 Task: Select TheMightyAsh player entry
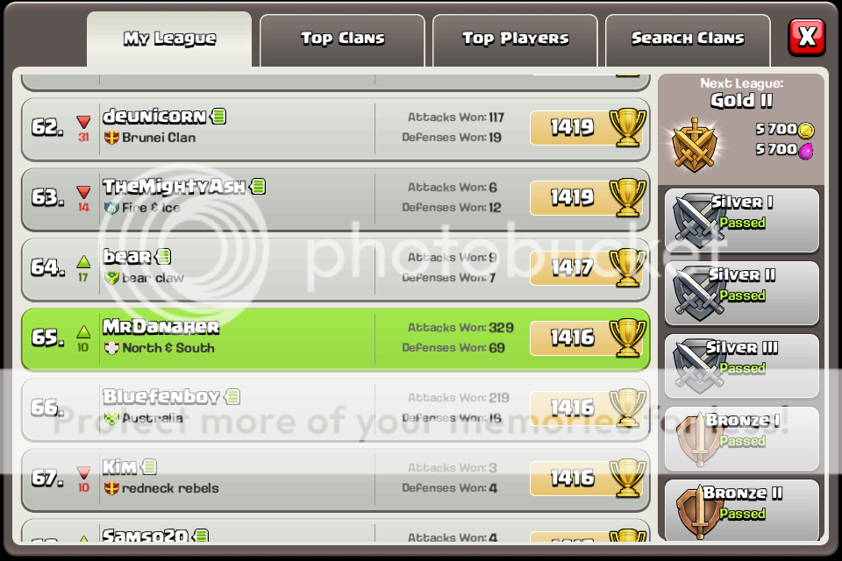(x=336, y=199)
